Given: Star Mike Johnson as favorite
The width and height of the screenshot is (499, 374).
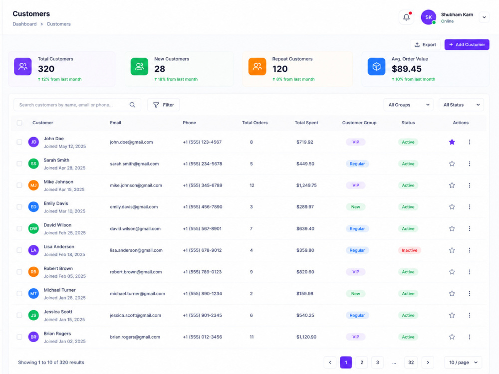Looking at the screenshot, I should 452,185.
